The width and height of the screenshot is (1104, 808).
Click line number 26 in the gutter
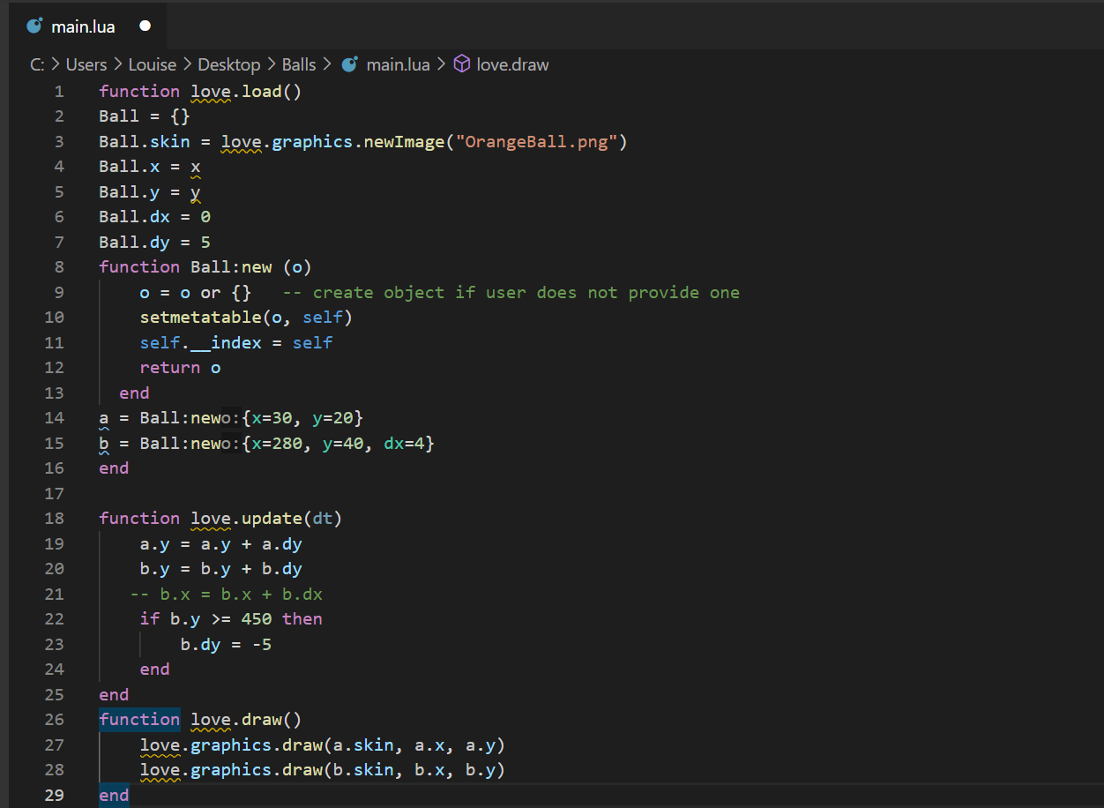pyautogui.click(x=54, y=719)
